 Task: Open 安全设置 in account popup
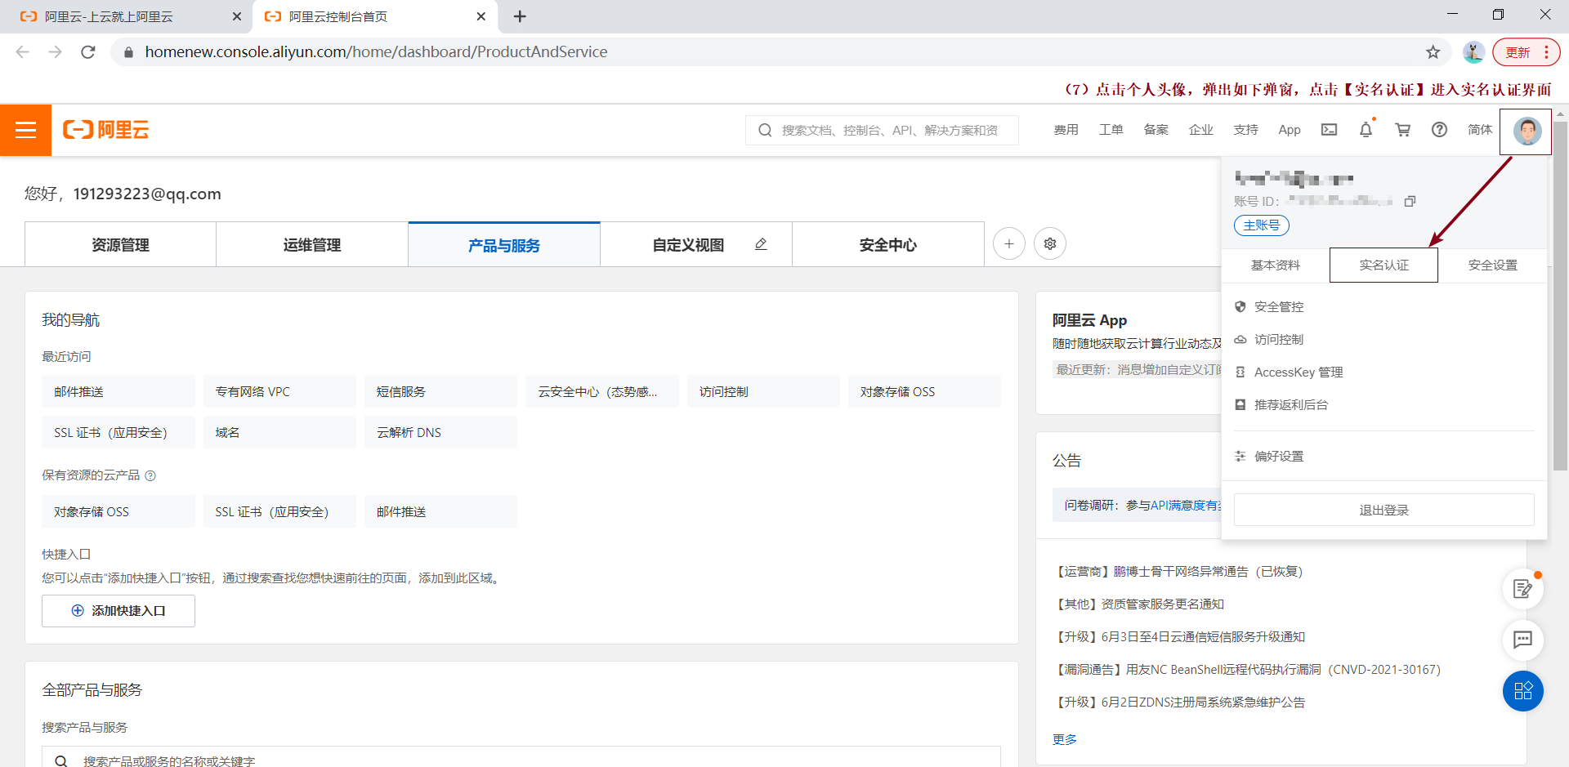[1492, 265]
